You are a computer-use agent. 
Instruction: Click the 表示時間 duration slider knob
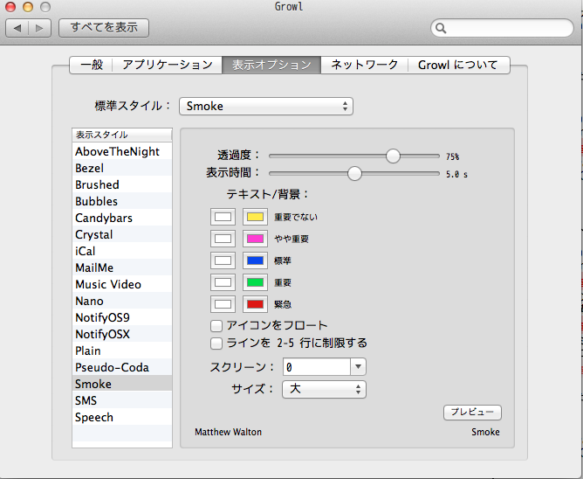pyautogui.click(x=354, y=173)
